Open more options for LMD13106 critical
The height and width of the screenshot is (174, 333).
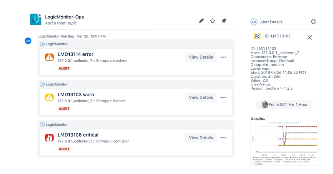pos(223,138)
